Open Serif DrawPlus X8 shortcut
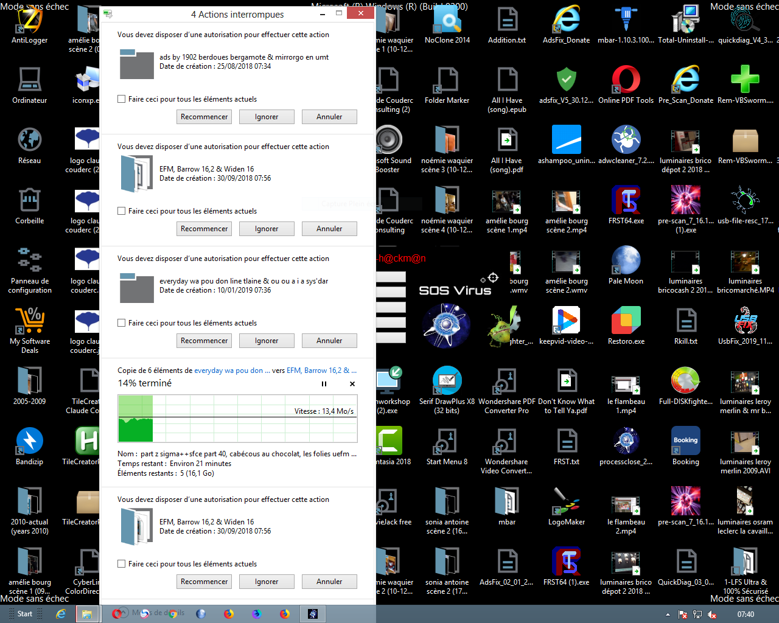Screen dimensions: 779x623 (x=447, y=391)
